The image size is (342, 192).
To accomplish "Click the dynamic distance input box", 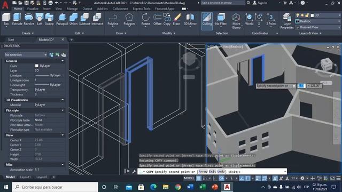I will pos(301,86).
